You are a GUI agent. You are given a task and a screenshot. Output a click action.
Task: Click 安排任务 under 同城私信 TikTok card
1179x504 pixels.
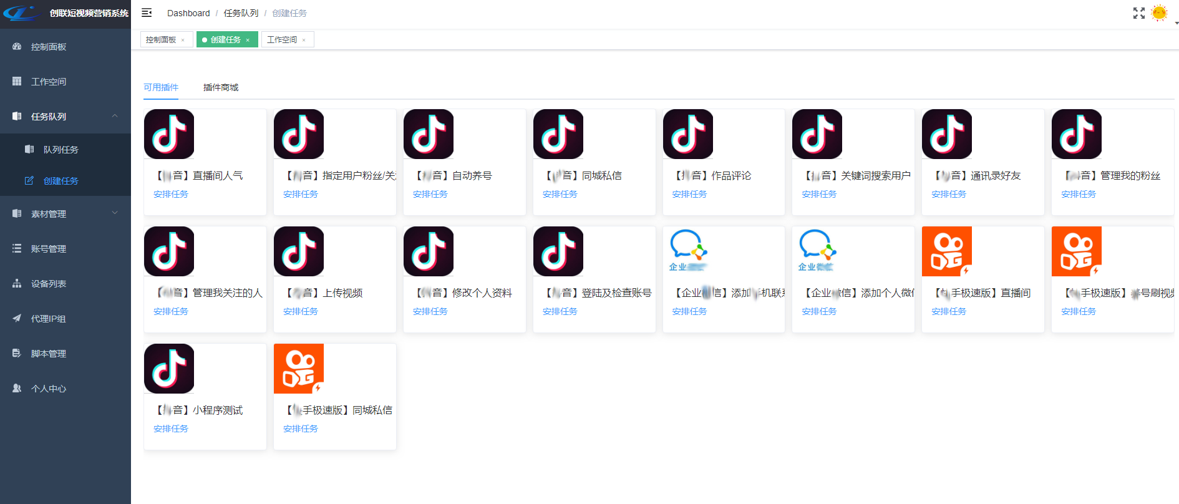(x=560, y=194)
